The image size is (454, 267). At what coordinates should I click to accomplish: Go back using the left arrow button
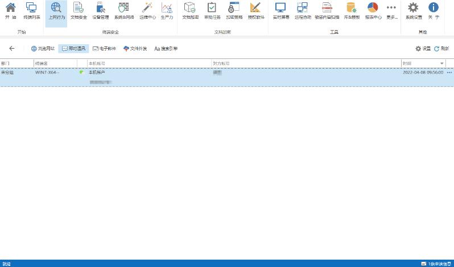pyautogui.click(x=12, y=49)
